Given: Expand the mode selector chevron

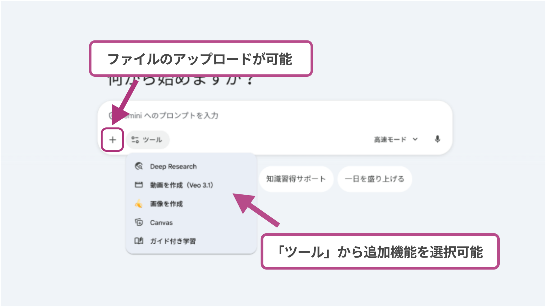Looking at the screenshot, I should (415, 139).
